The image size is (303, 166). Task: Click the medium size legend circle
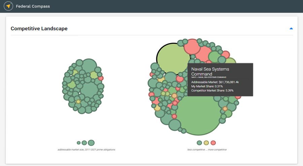coord(84,143)
